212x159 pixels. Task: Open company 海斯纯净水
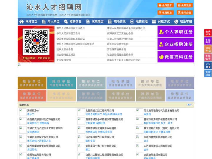pos(33,110)
